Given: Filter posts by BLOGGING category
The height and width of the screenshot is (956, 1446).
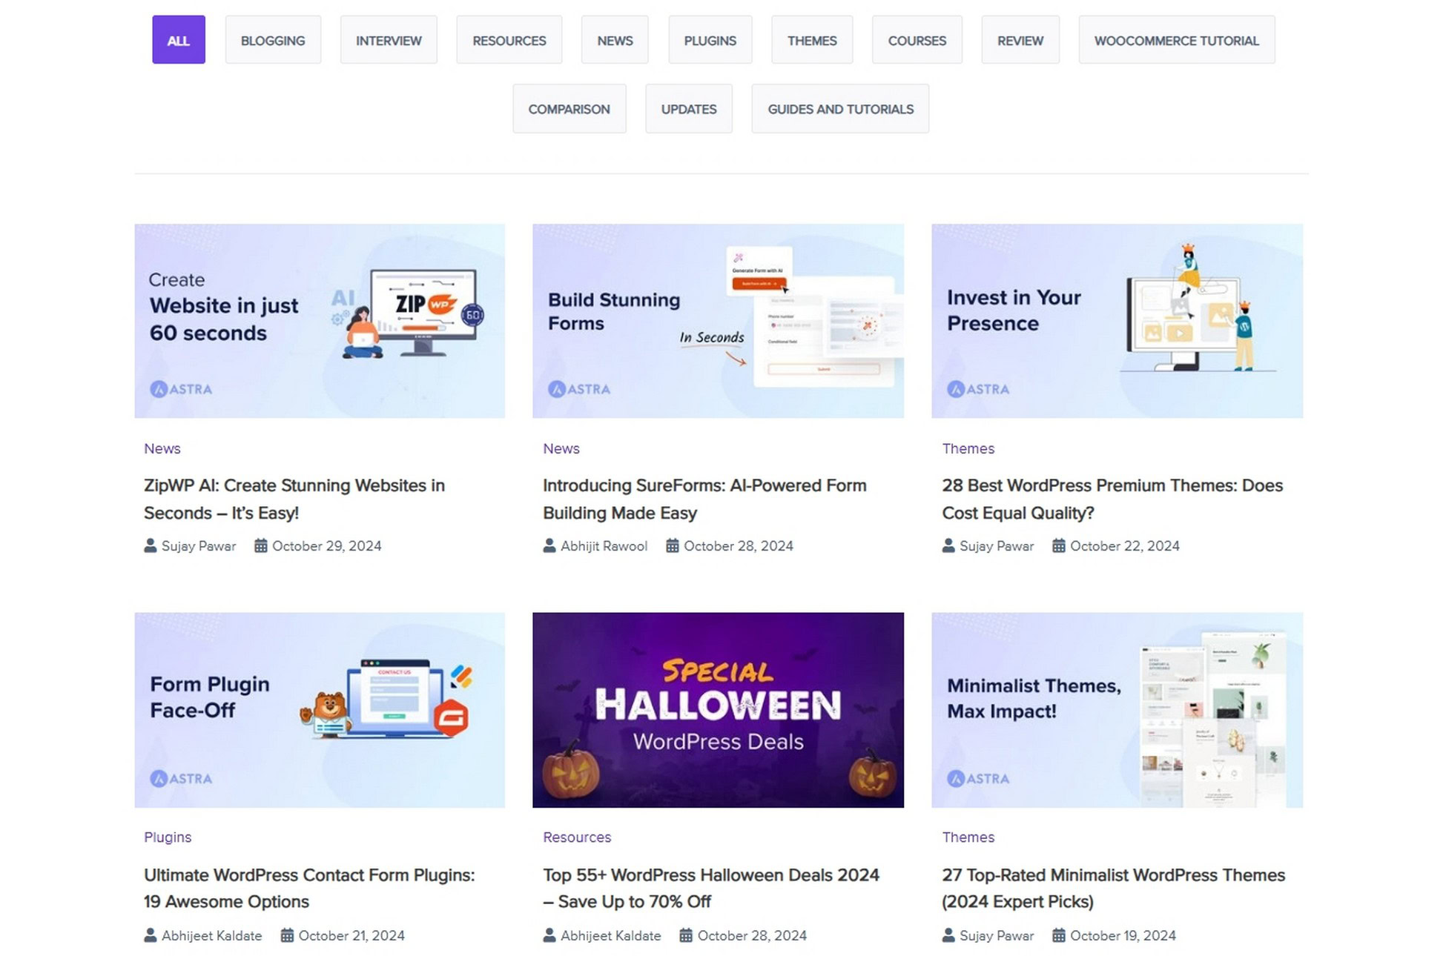Looking at the screenshot, I should coord(273,40).
